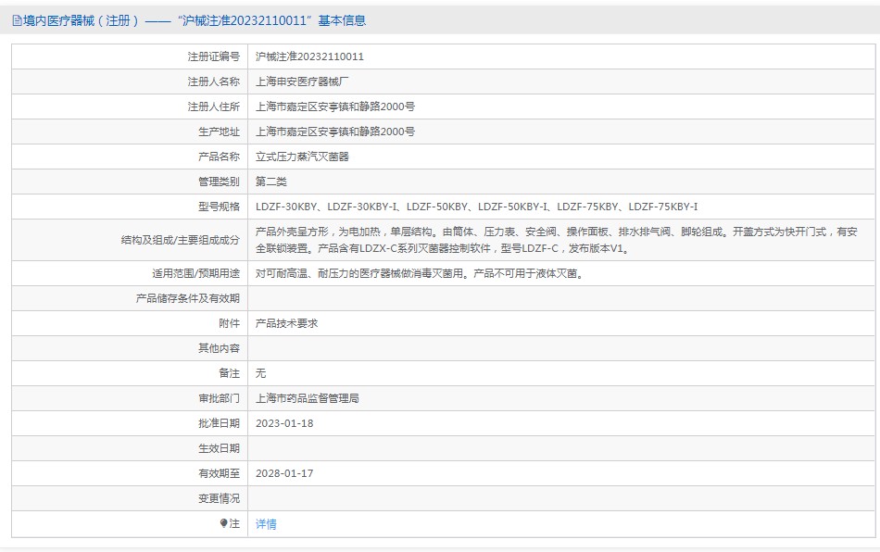Click the model list starting LDZF-30KBY
Image resolution: width=880 pixels, height=552 pixels.
tap(476, 207)
